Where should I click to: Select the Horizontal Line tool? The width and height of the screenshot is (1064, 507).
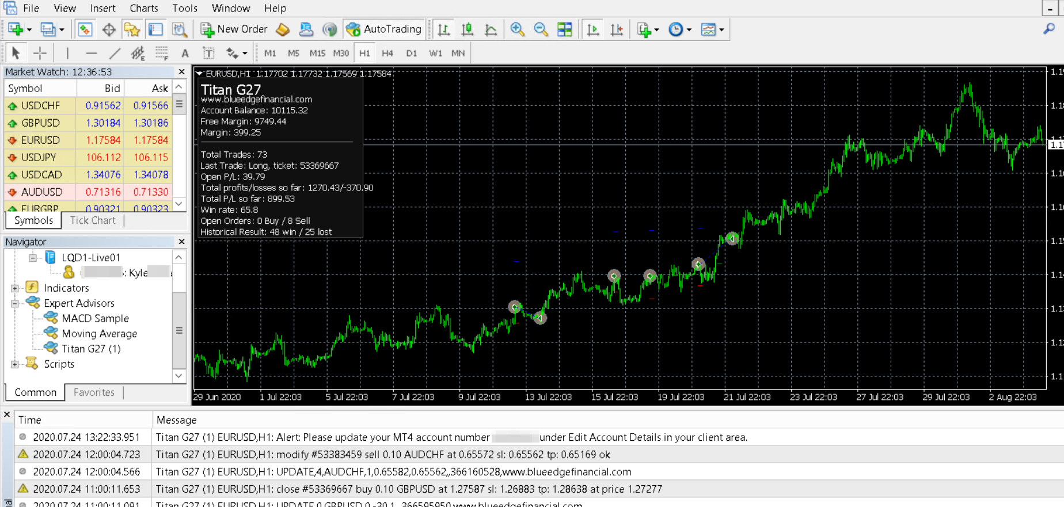pyautogui.click(x=91, y=53)
